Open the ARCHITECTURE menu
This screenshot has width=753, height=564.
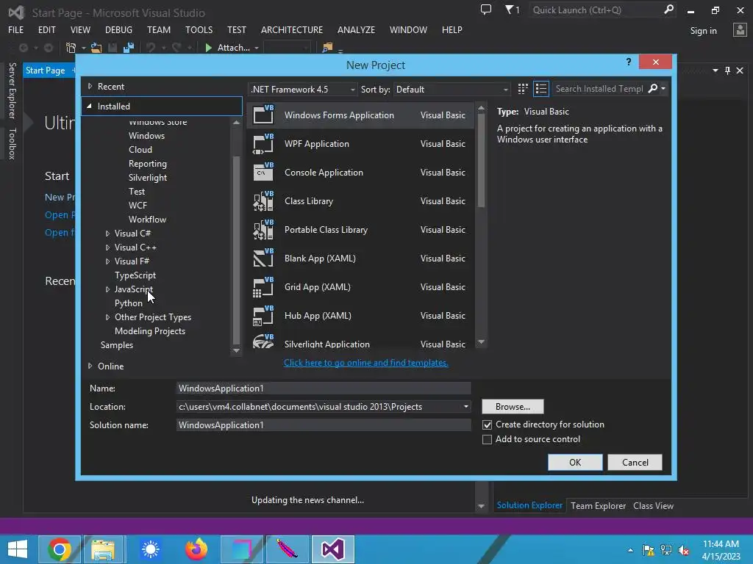(292, 29)
